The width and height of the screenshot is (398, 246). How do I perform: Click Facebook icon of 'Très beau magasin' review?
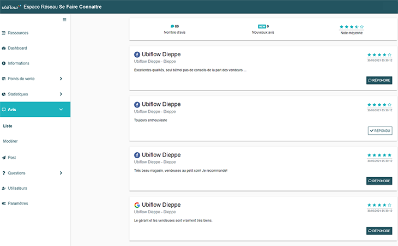click(137, 155)
